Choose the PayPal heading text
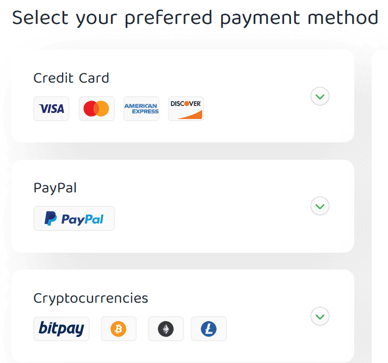 coord(55,188)
